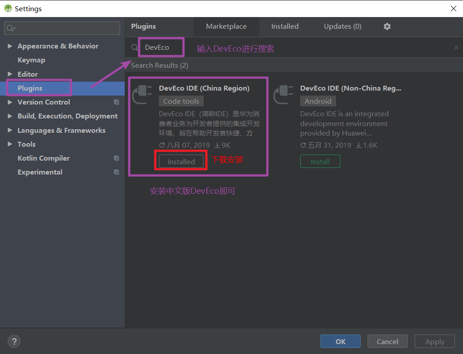Clear plugin search with the X icon

[x=456, y=48]
